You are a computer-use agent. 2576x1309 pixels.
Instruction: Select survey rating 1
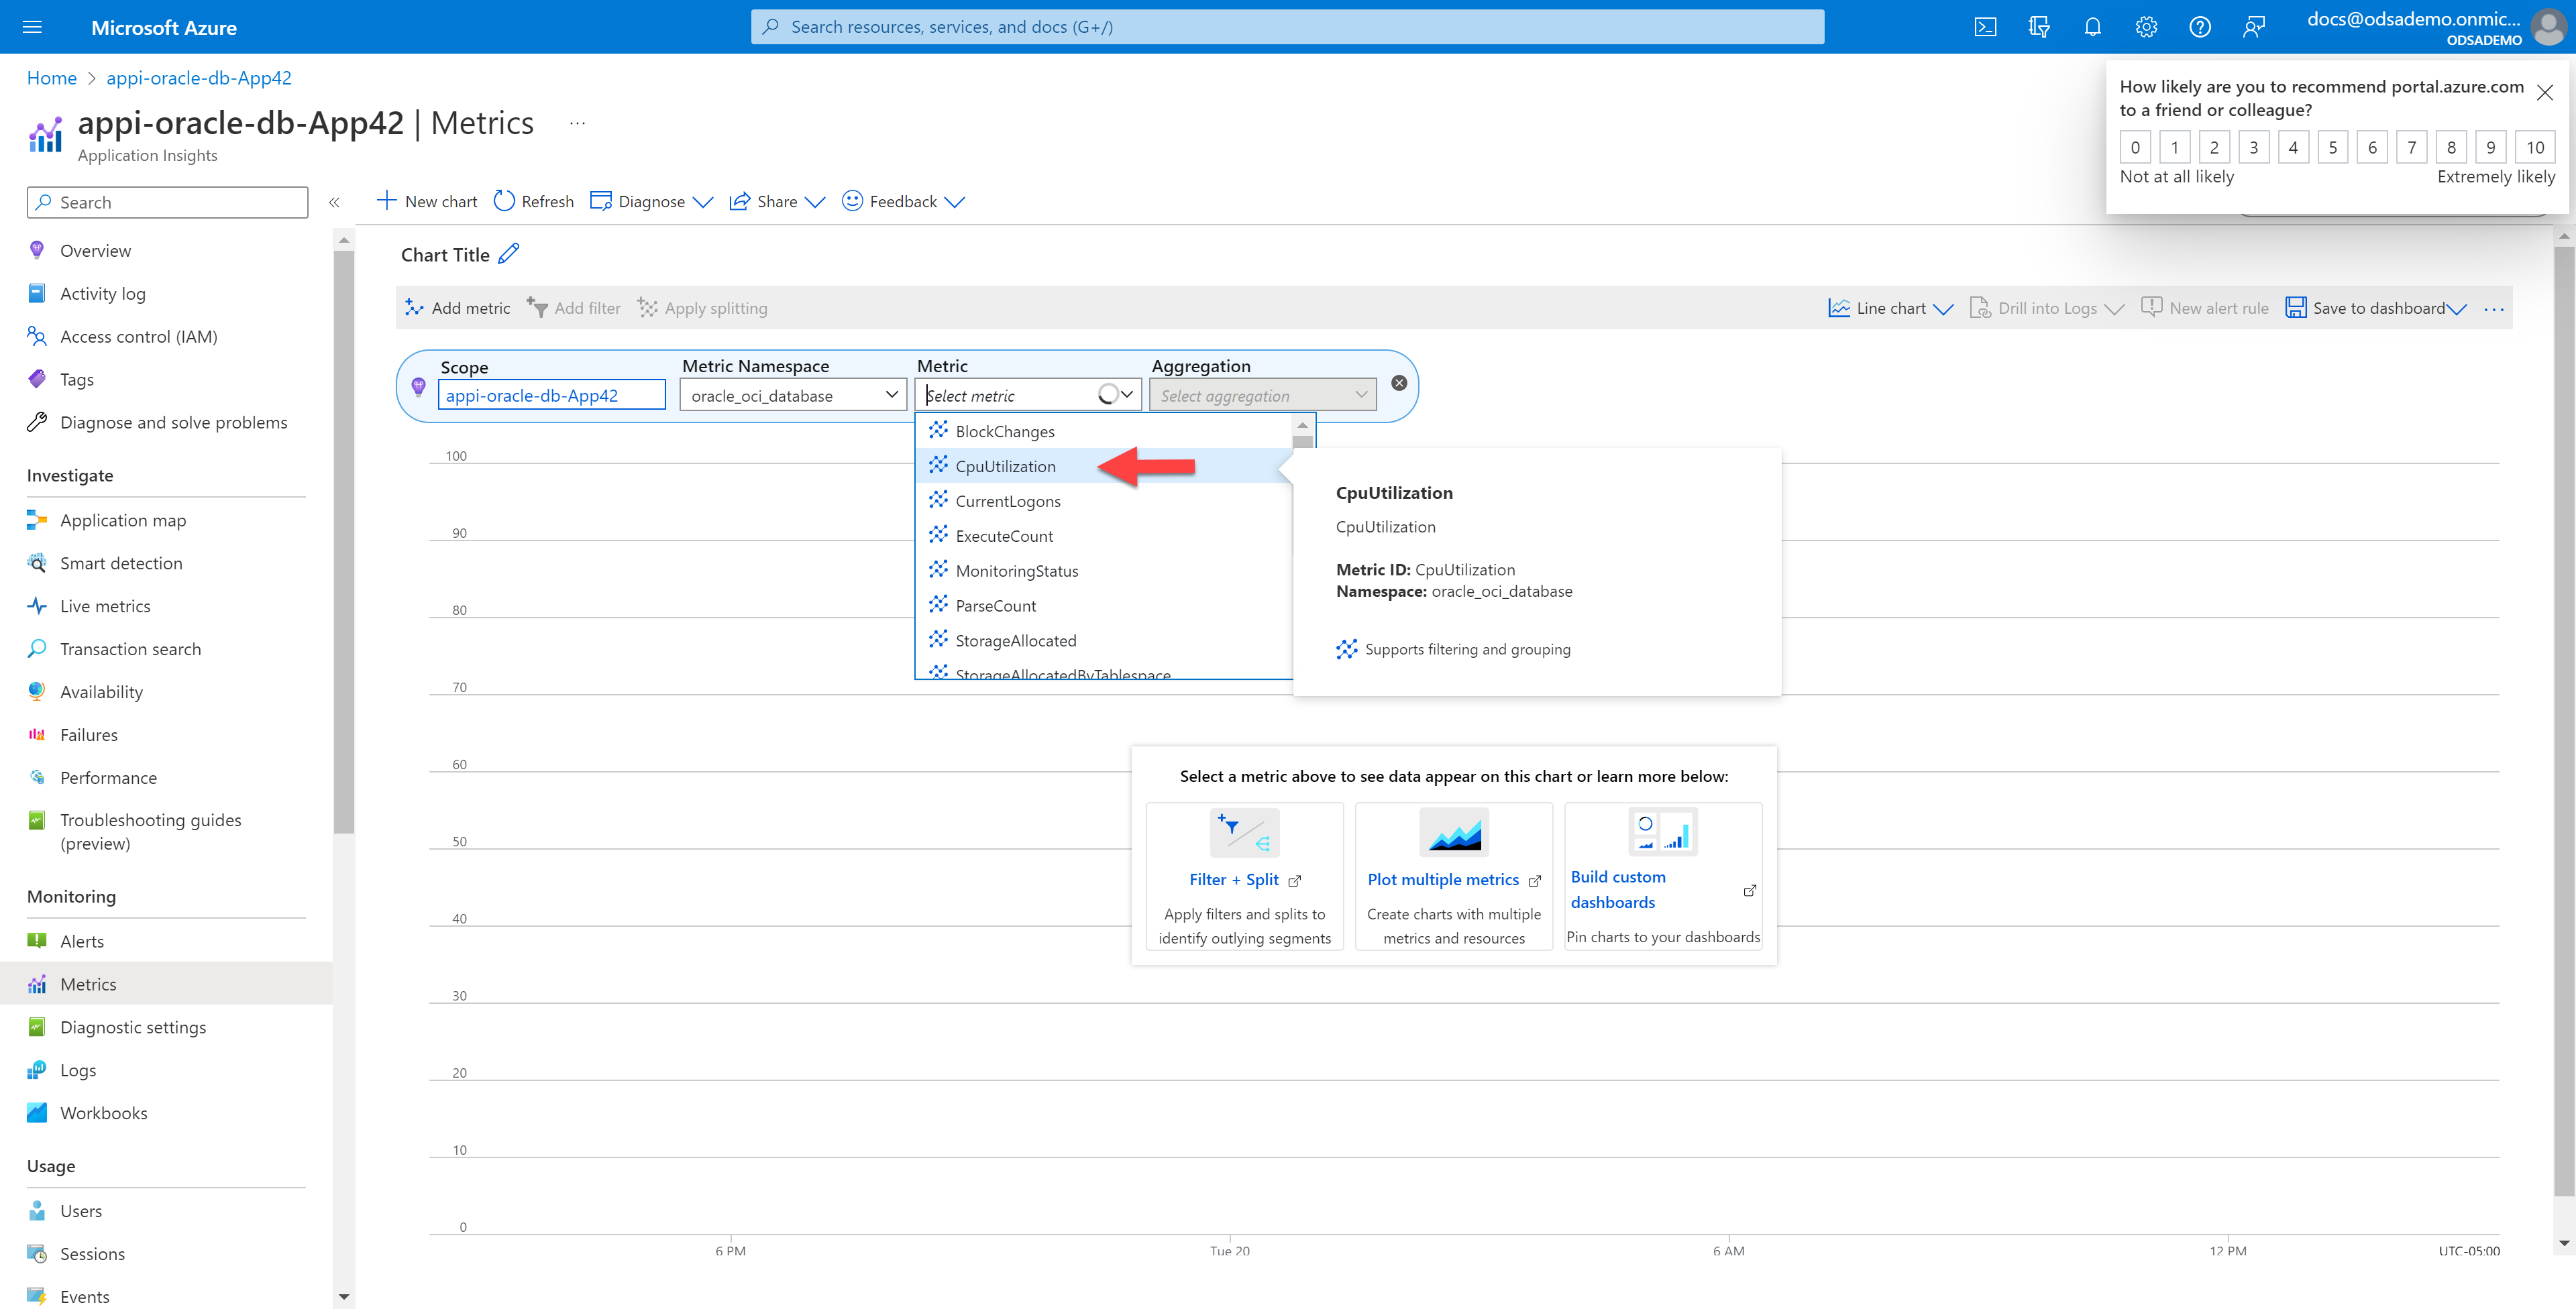[x=2174, y=147]
